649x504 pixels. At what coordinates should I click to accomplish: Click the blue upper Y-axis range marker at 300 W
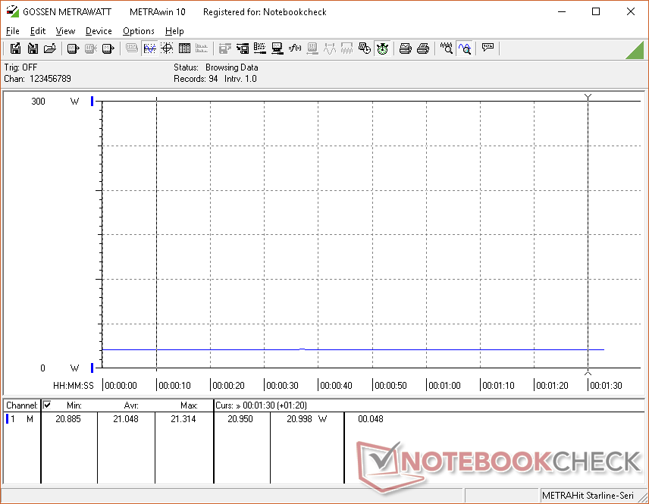point(92,101)
